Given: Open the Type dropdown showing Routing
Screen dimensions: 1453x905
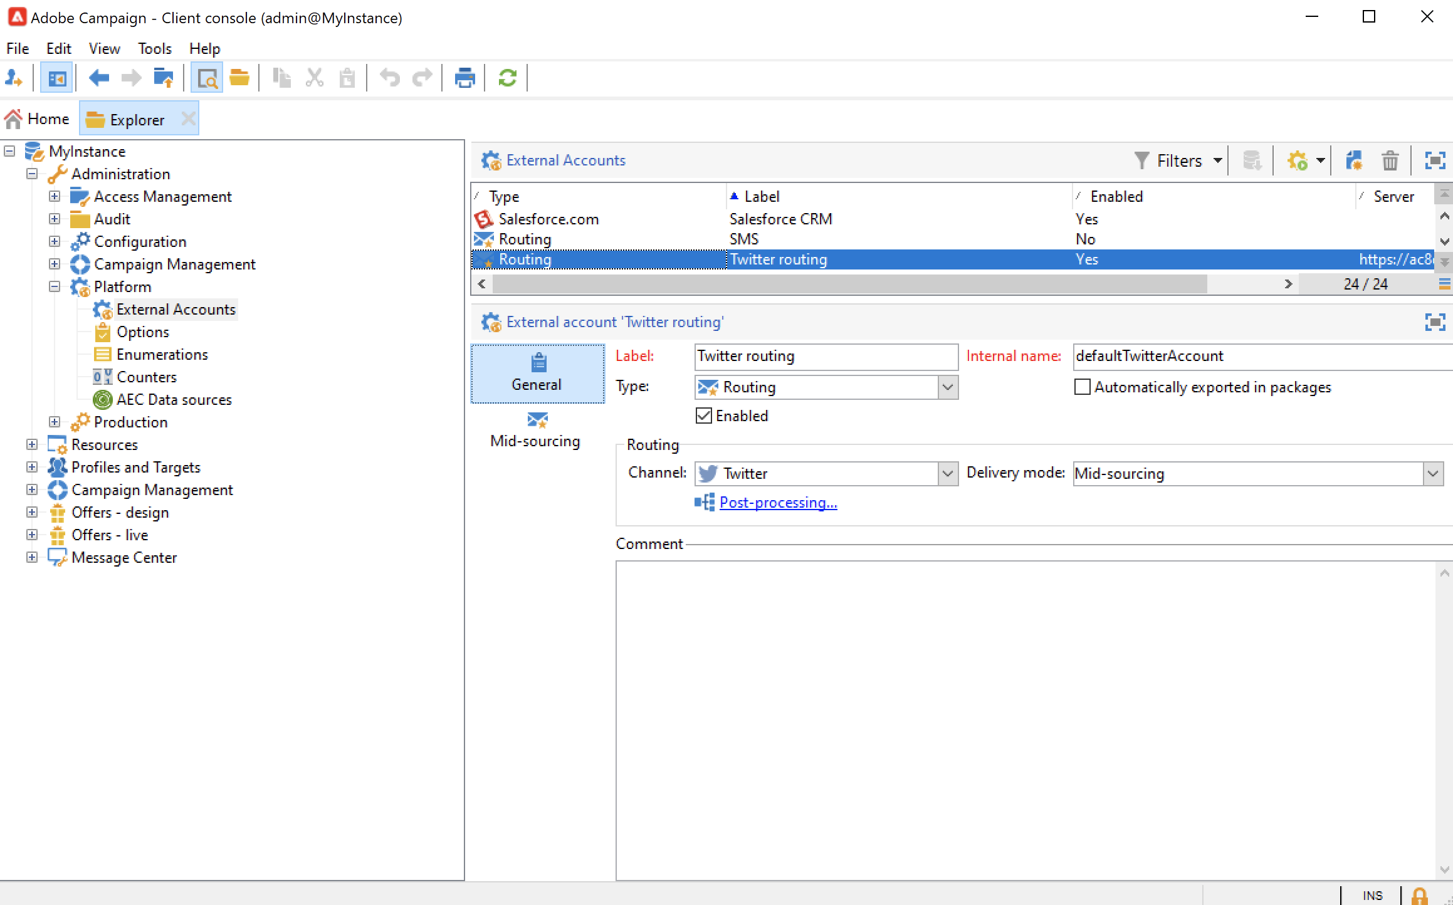Looking at the screenshot, I should click(x=948, y=387).
